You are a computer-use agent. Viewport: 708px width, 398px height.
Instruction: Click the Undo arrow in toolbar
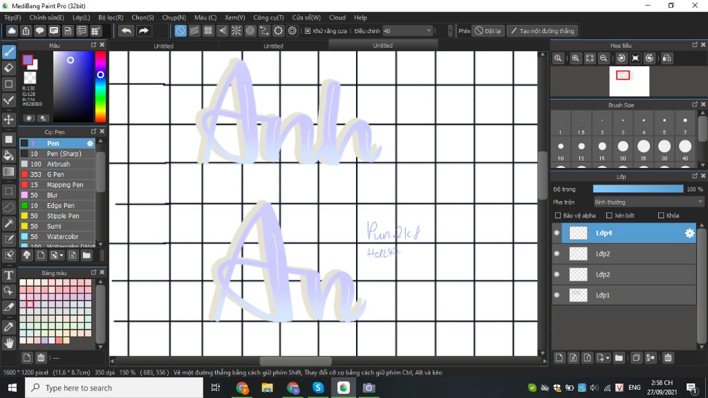point(127,30)
